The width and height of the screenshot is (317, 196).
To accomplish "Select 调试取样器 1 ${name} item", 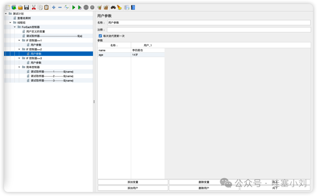I will [x=52, y=72].
